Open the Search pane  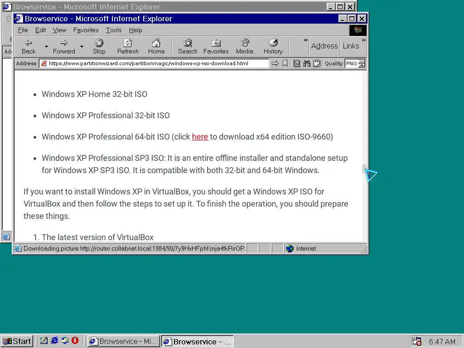(188, 47)
